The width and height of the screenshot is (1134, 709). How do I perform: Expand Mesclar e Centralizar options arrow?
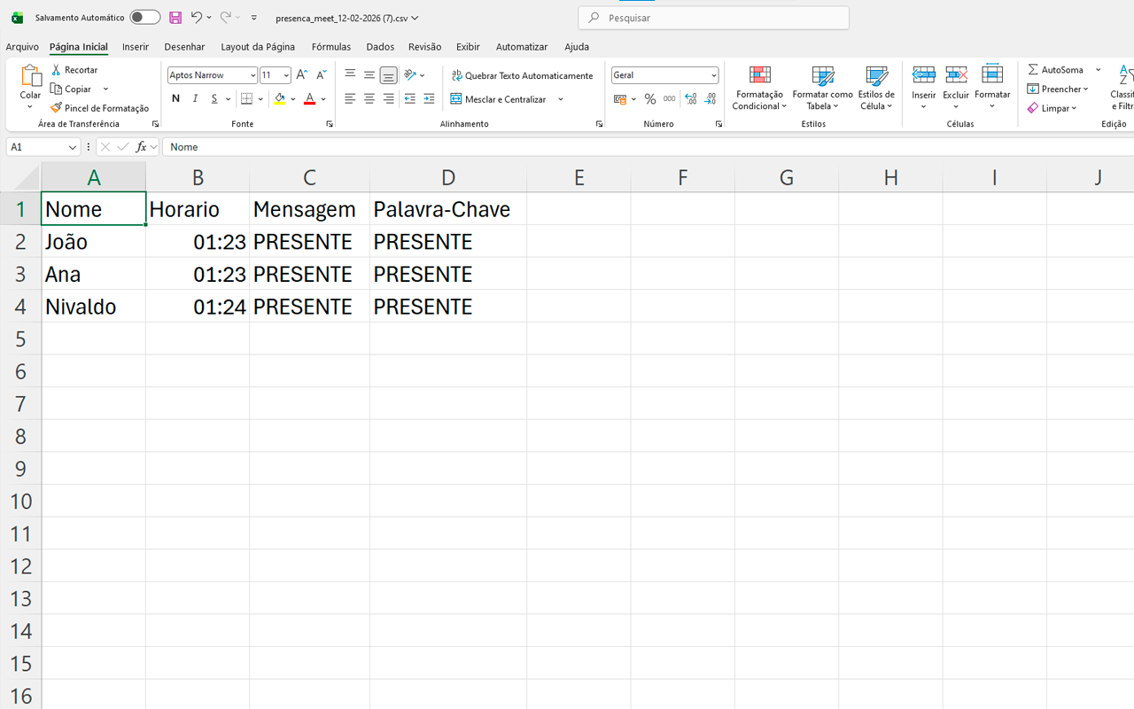(x=561, y=99)
